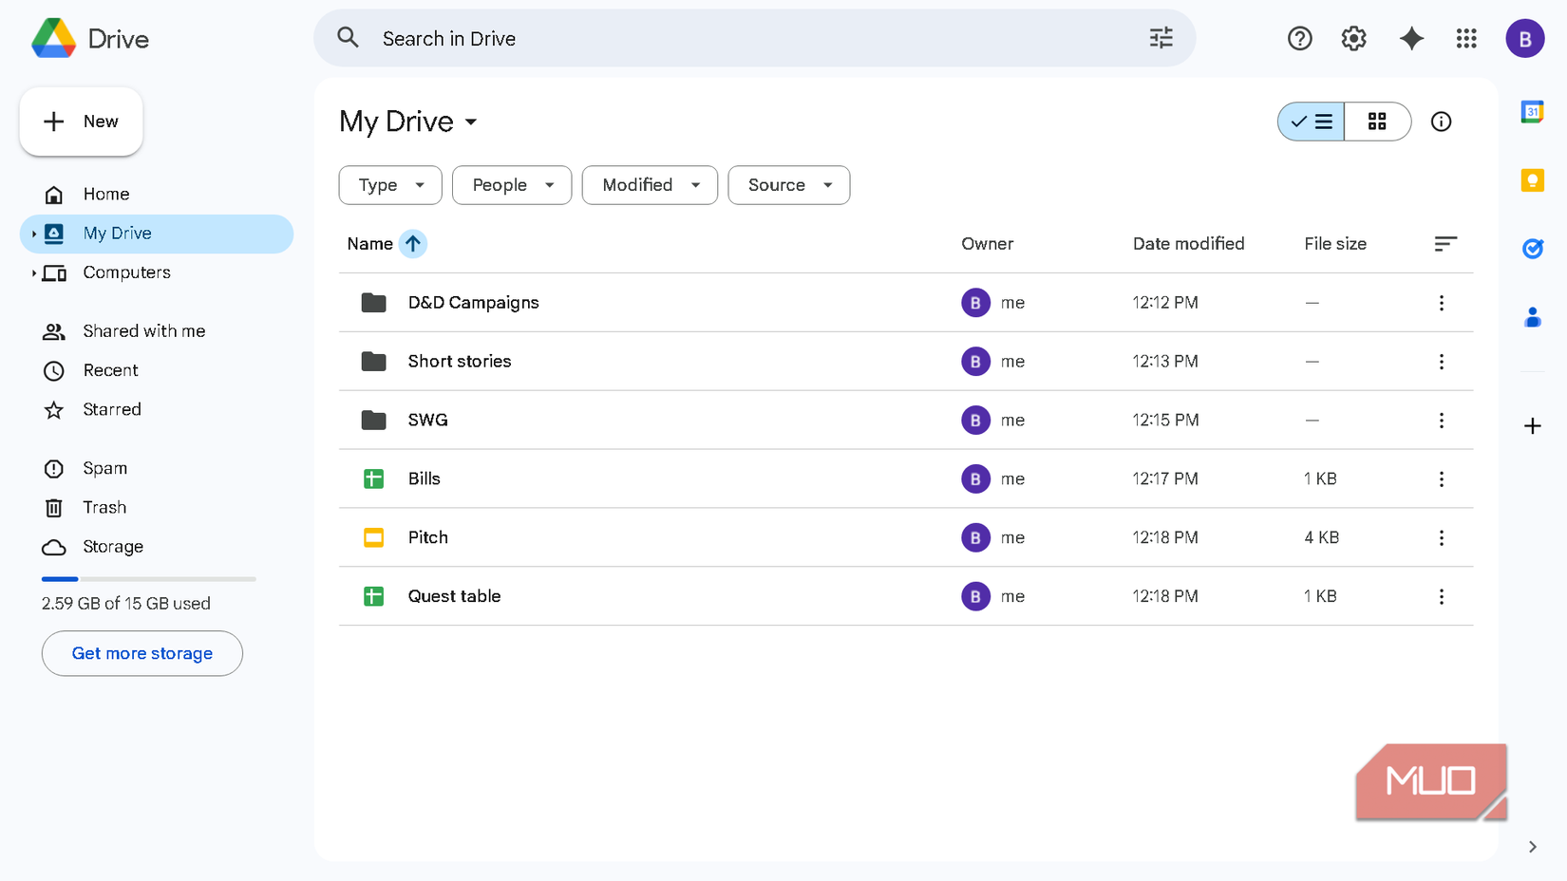Switch to grid layout view
Viewport: 1567px width, 881px height.
click(1377, 122)
